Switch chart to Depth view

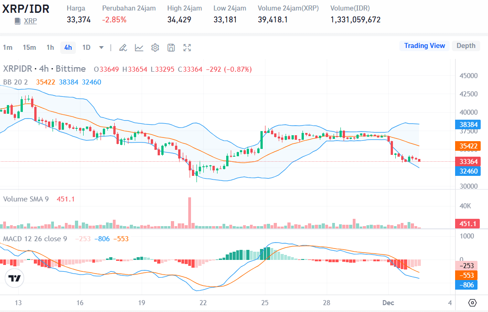[466, 46]
